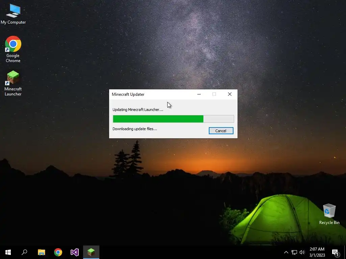The image size is (346, 259).
Task: Open the clock showing 2:07 AM
Action: coord(317,252)
